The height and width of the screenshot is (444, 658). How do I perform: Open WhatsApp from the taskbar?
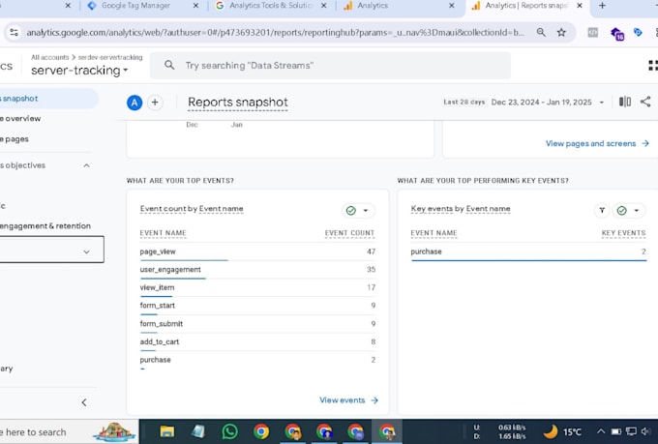229,431
